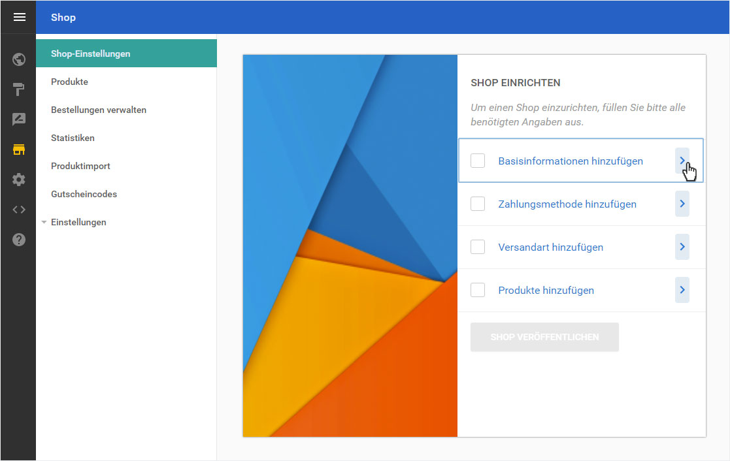Viewport: 730px width, 461px height.
Task: Open the blog edit icon in sidebar
Action: (x=18, y=119)
